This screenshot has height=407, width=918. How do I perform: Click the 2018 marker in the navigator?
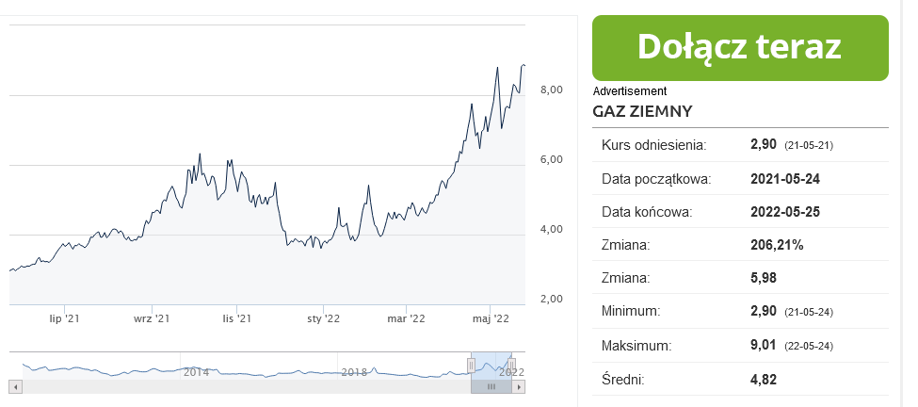click(x=353, y=372)
